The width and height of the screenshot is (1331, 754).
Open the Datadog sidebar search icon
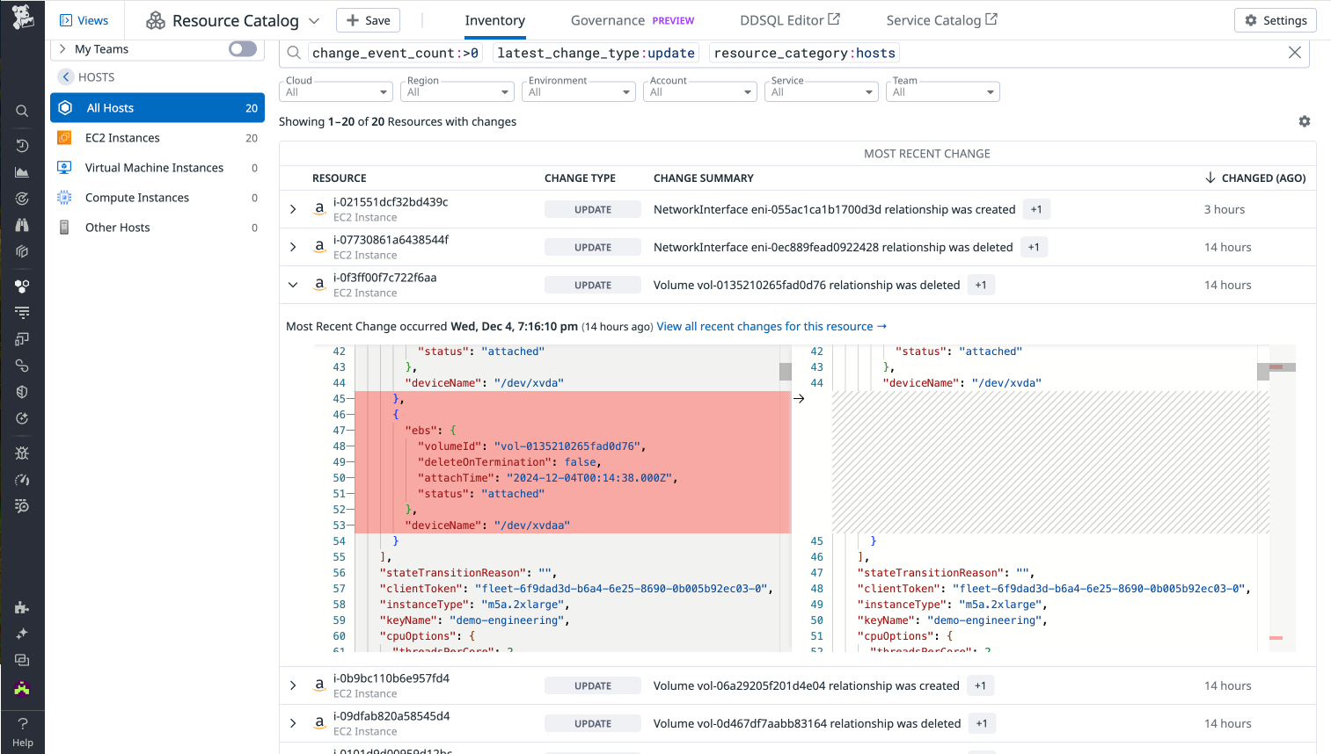coord(22,110)
